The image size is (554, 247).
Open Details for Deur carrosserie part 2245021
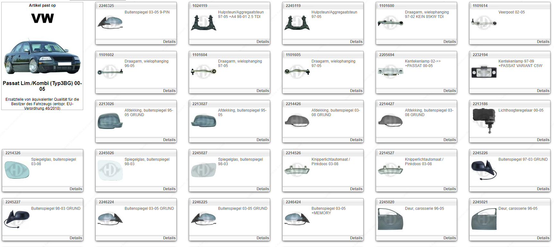543,238
